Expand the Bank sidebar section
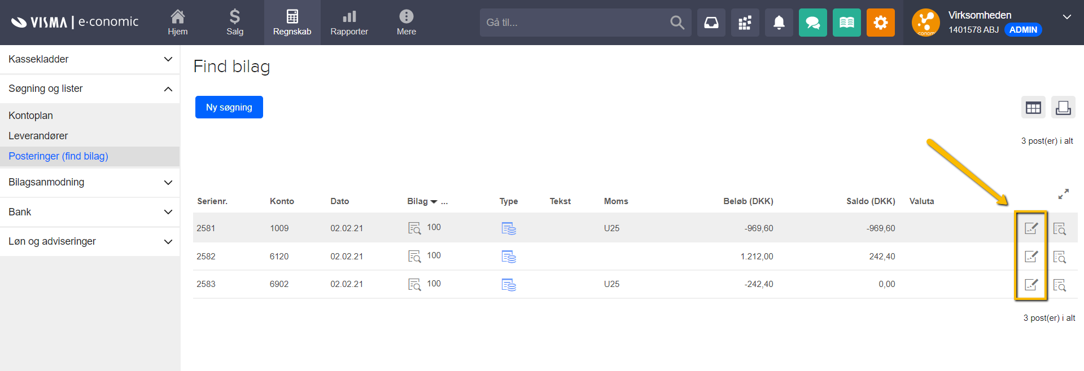 90,212
